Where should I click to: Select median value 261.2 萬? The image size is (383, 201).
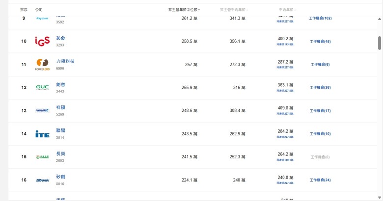click(190, 18)
